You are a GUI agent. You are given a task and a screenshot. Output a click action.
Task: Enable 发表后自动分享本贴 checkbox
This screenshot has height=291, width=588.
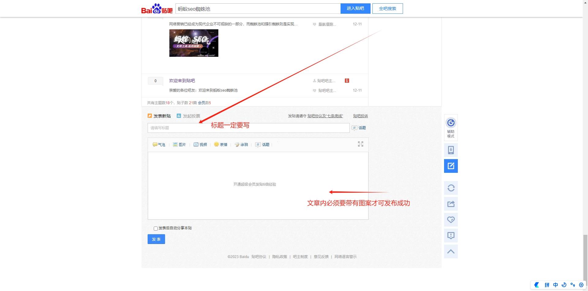point(156,228)
